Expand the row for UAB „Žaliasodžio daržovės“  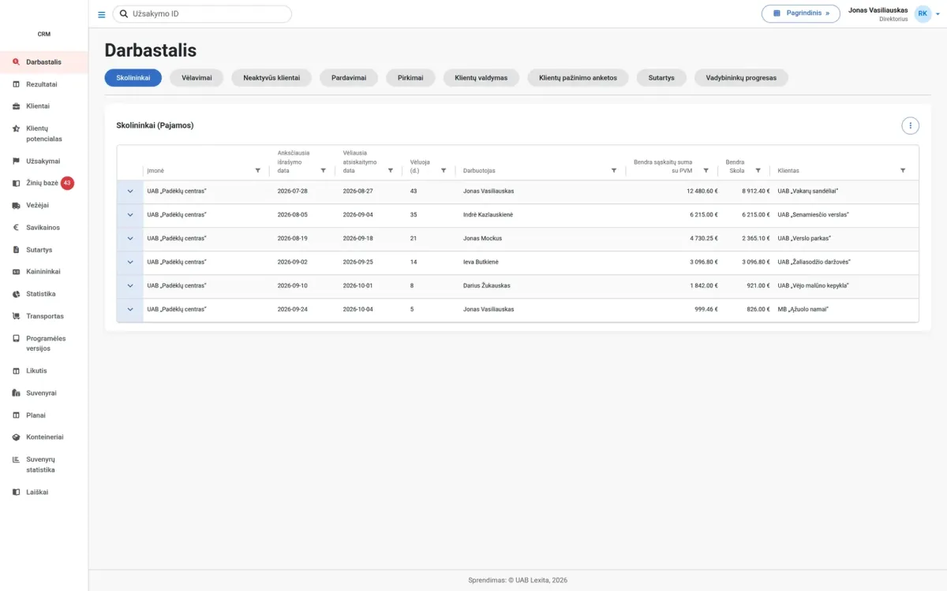[x=130, y=262]
